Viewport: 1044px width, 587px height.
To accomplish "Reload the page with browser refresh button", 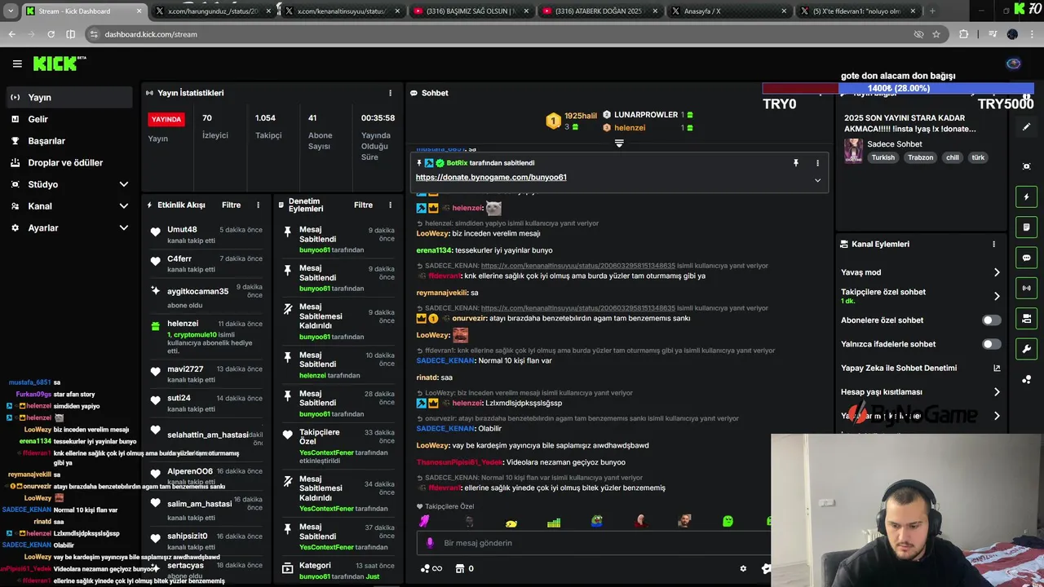I will click(51, 34).
